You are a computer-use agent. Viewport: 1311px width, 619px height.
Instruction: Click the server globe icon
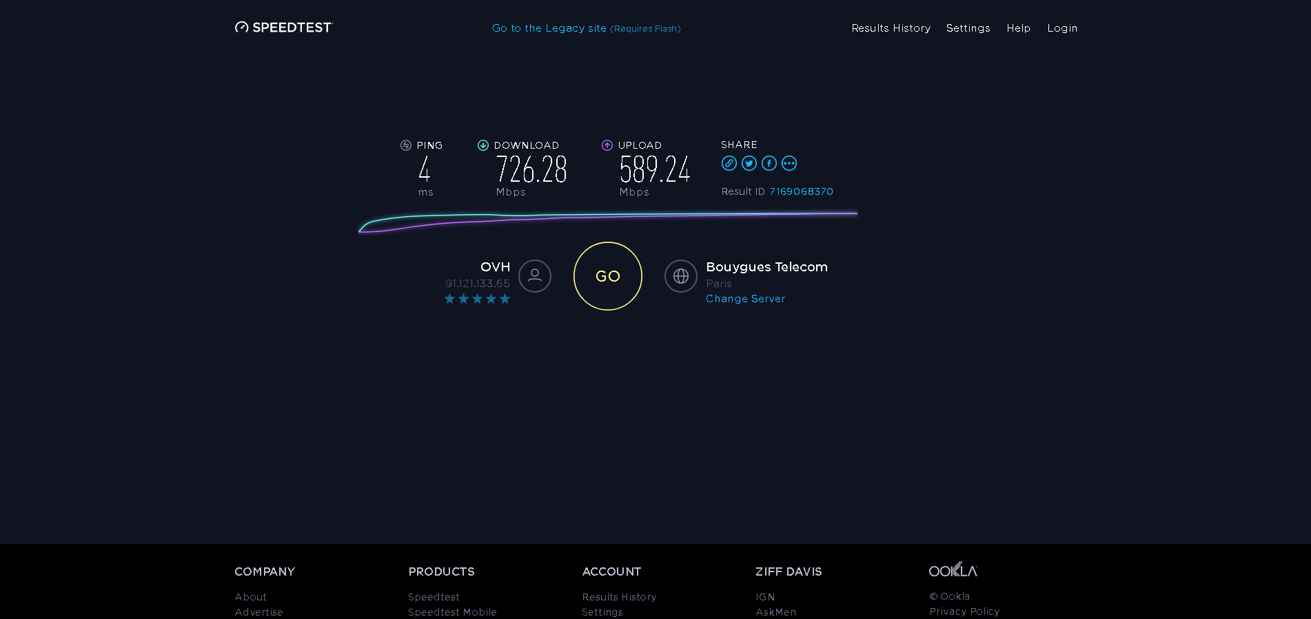click(681, 276)
